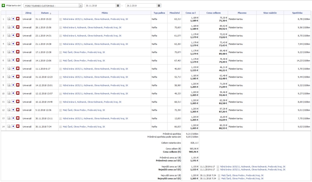This screenshot has height=182, width=312.
Task: Open Nižná brána 1835/11 link in 21.1.2019 row
Action: point(95,44)
